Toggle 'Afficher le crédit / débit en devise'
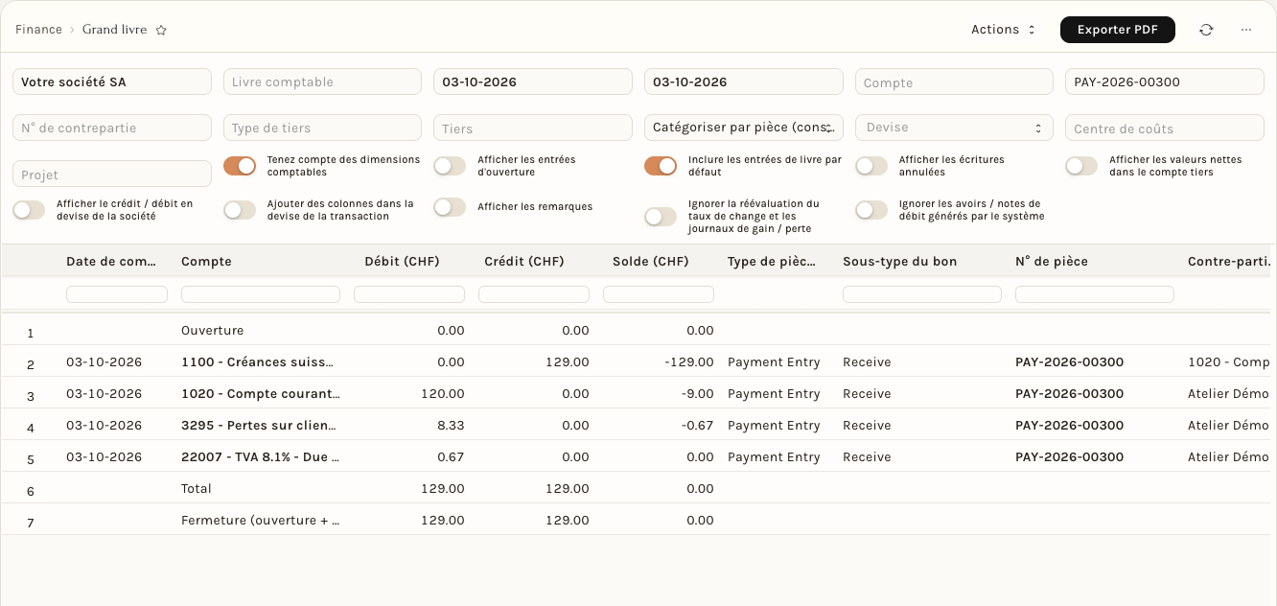Viewport: 1277px width, 606px height. [29, 210]
